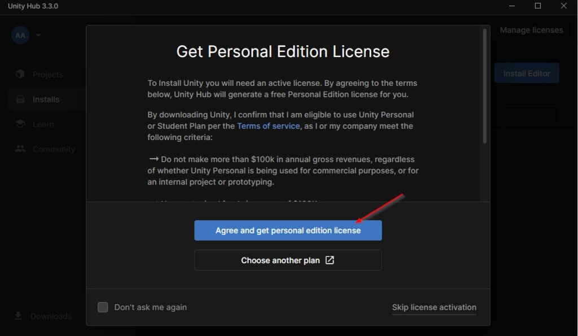Choose another plan button
The height and width of the screenshot is (336, 578).
tap(288, 260)
